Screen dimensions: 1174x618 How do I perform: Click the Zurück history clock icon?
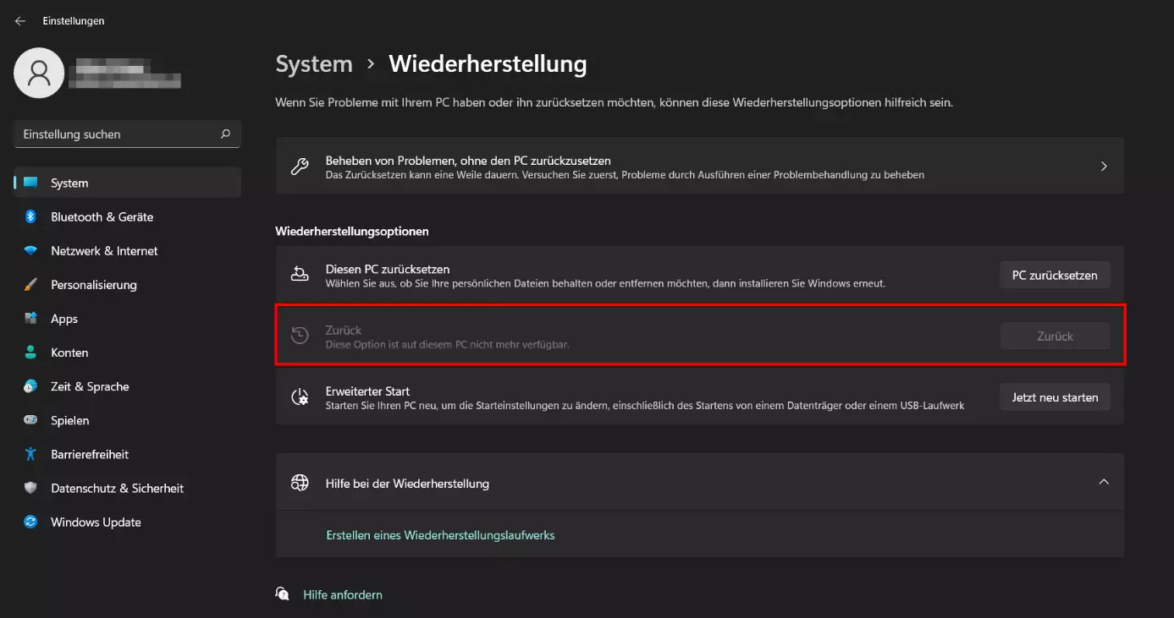tap(300, 336)
